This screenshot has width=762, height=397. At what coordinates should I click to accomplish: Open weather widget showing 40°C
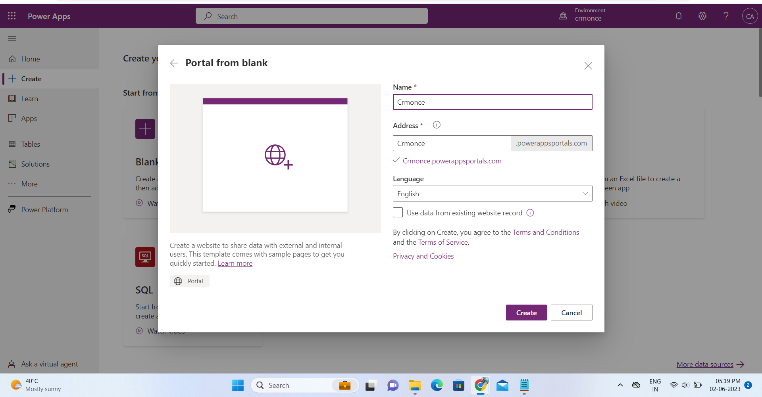tap(36, 385)
